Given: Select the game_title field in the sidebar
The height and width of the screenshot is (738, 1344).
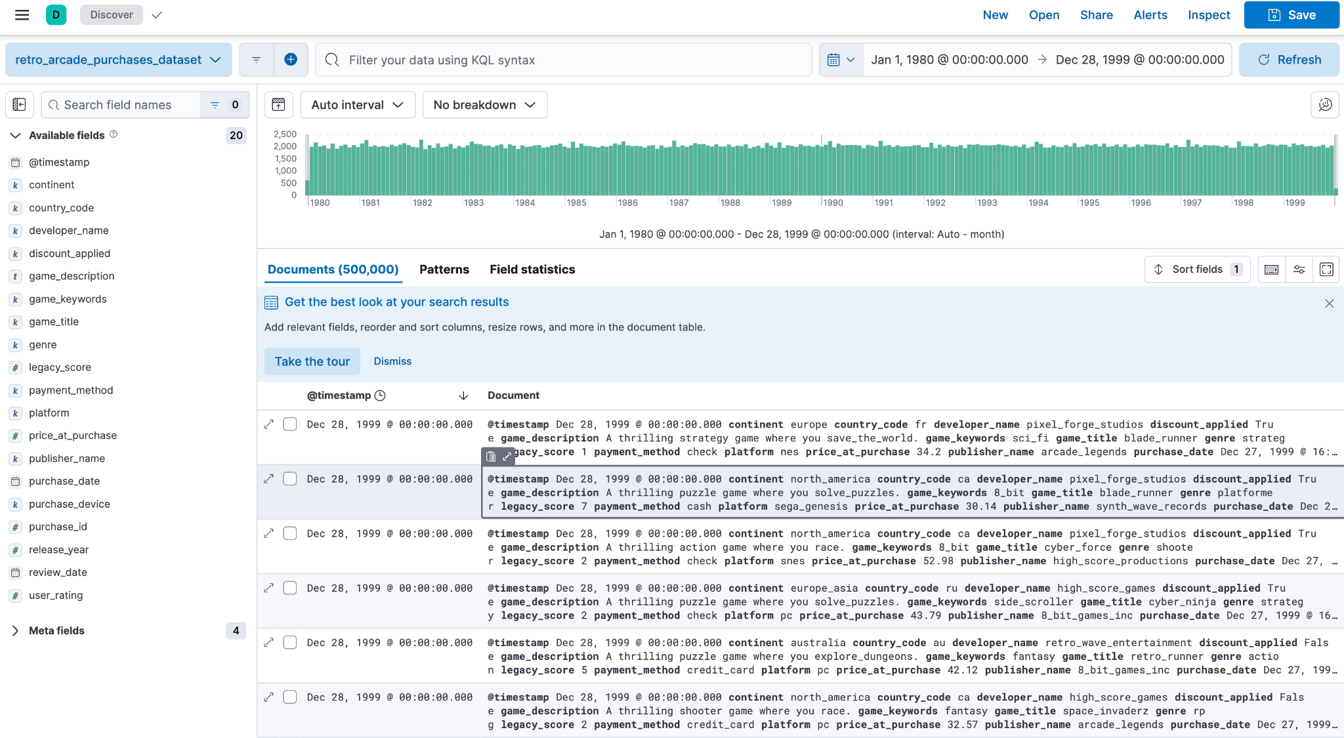Looking at the screenshot, I should pos(54,321).
